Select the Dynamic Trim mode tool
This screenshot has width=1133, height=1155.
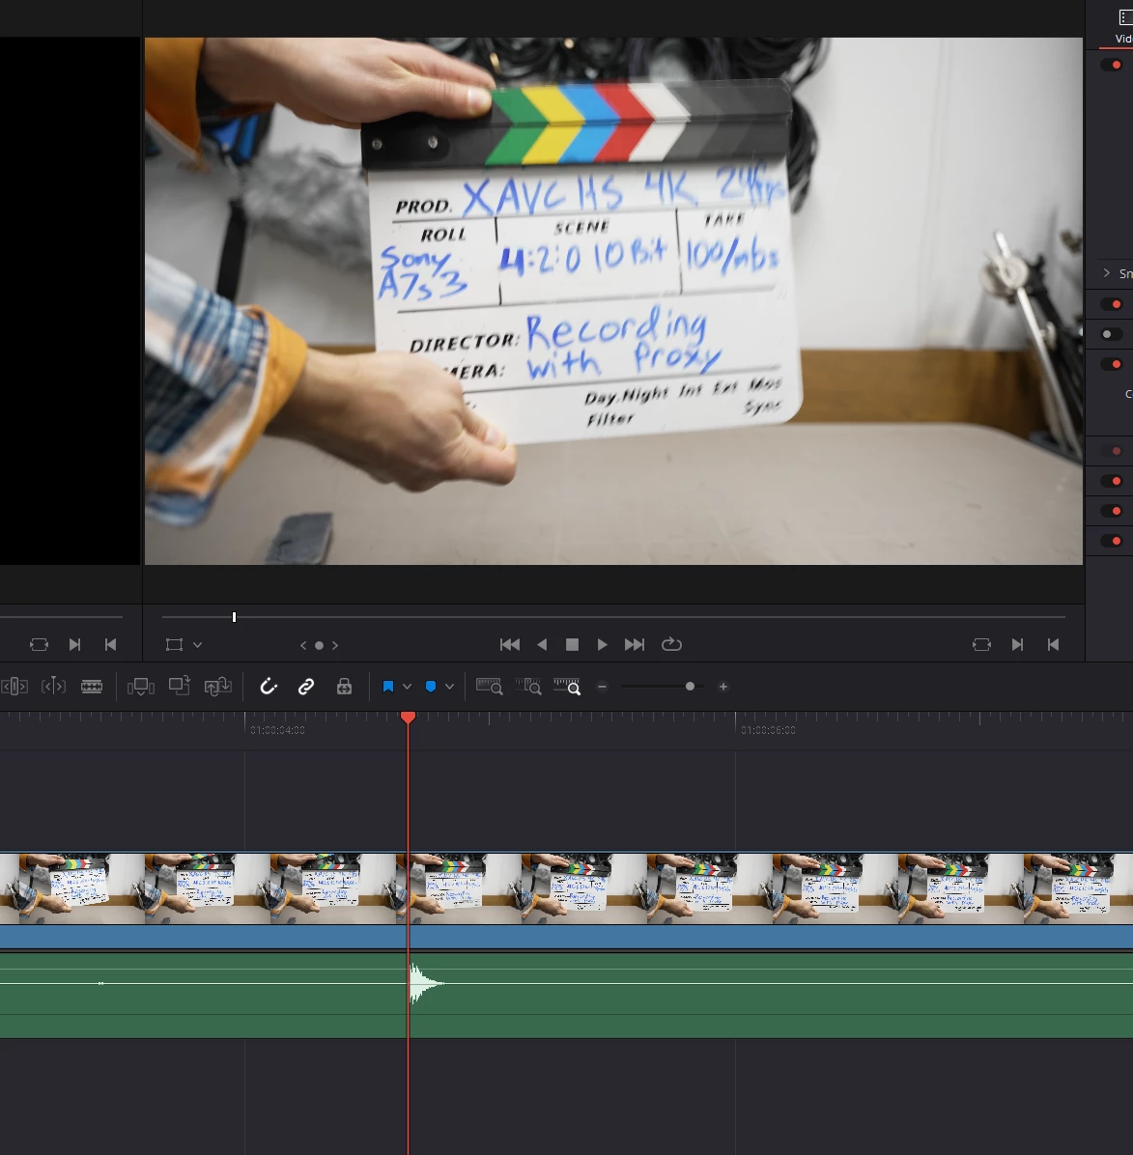tap(53, 687)
